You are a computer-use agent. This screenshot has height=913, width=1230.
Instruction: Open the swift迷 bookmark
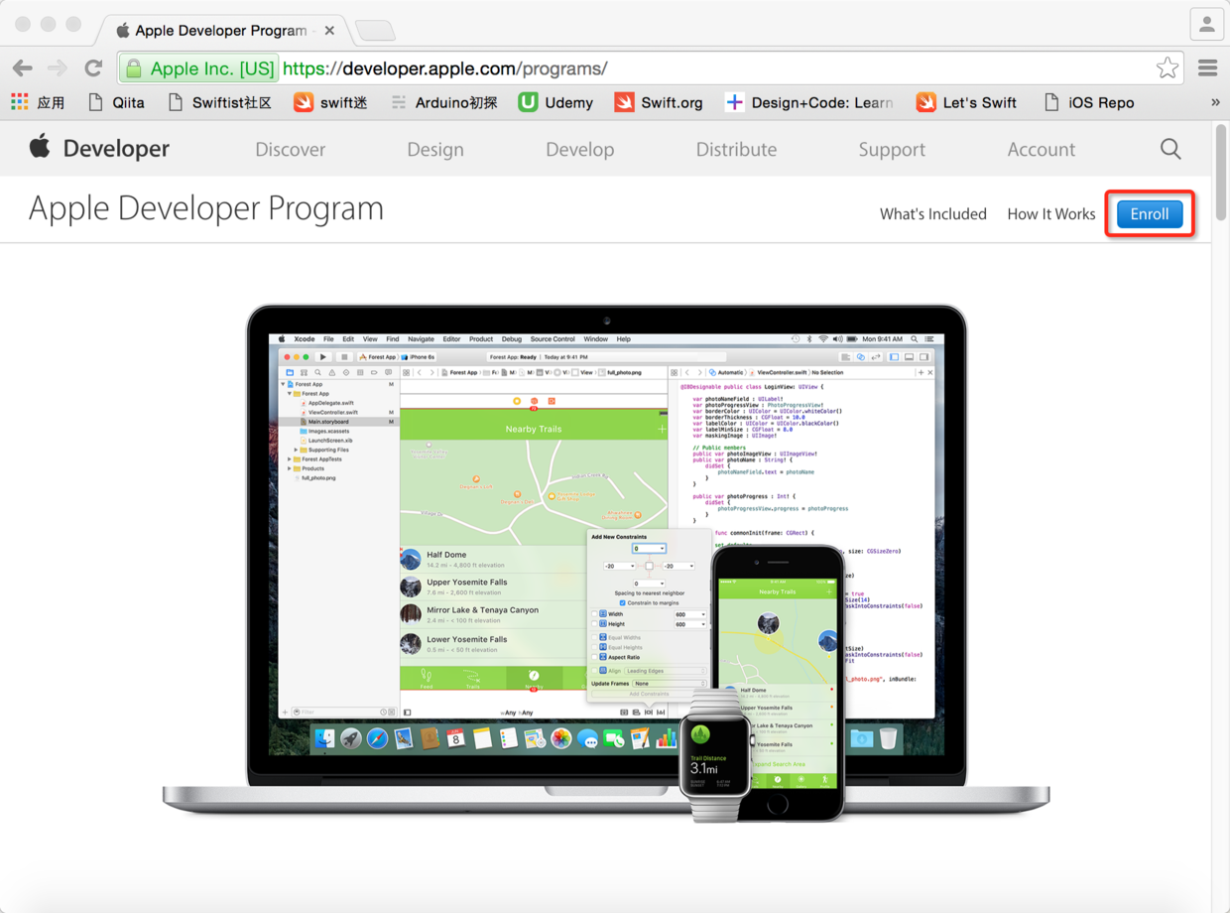[331, 102]
